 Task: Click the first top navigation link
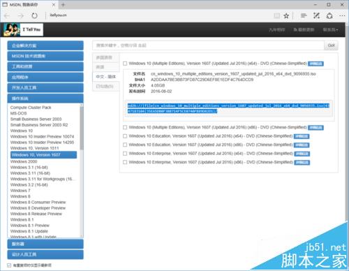tap(277, 30)
